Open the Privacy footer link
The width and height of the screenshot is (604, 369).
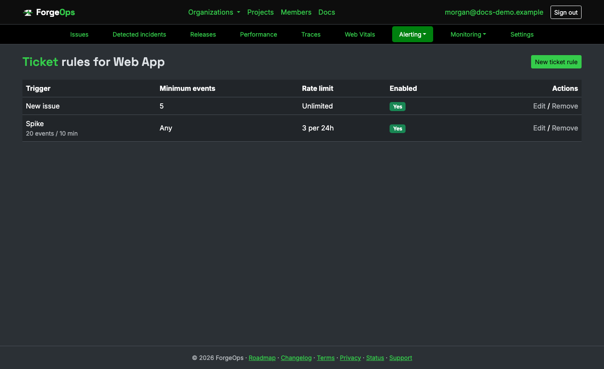350,358
